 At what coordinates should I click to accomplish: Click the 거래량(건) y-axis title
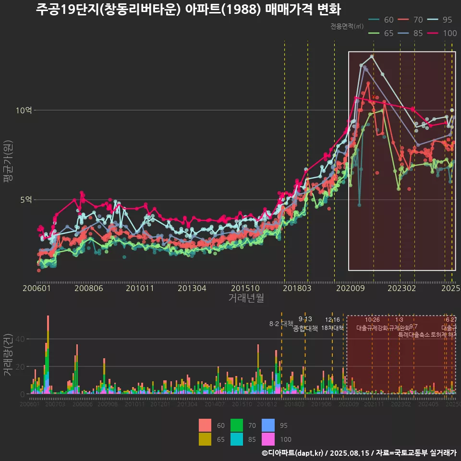pos(8,354)
